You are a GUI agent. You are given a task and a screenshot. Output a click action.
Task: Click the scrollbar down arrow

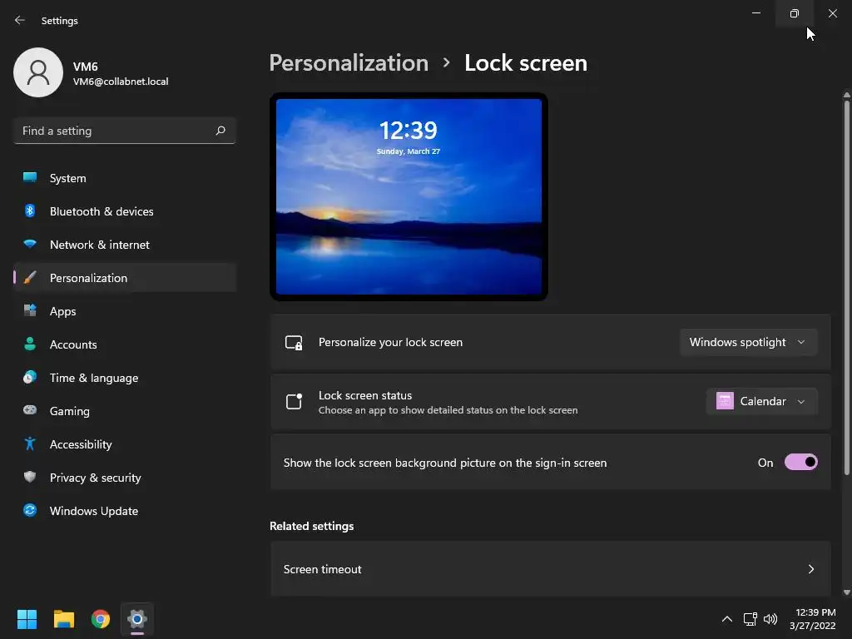846,592
